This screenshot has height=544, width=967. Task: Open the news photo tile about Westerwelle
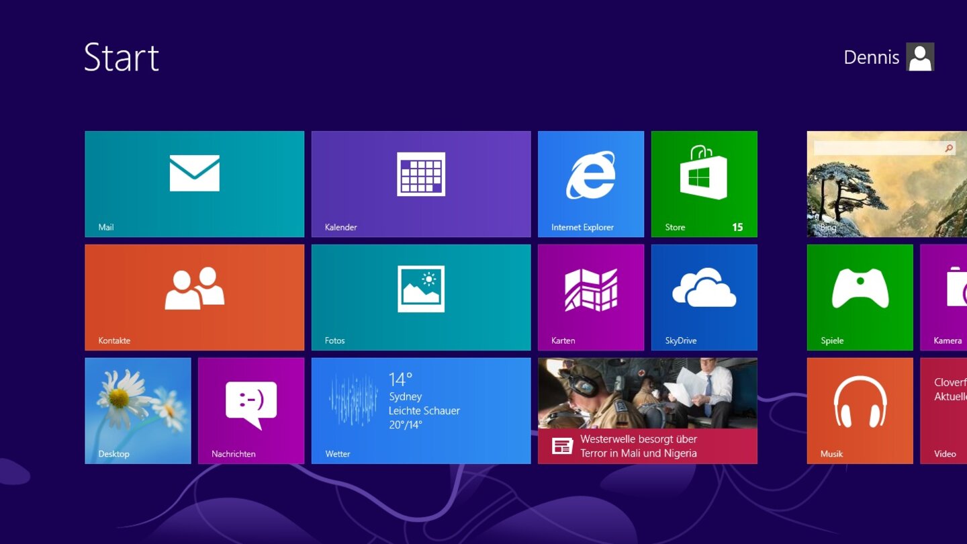647,410
